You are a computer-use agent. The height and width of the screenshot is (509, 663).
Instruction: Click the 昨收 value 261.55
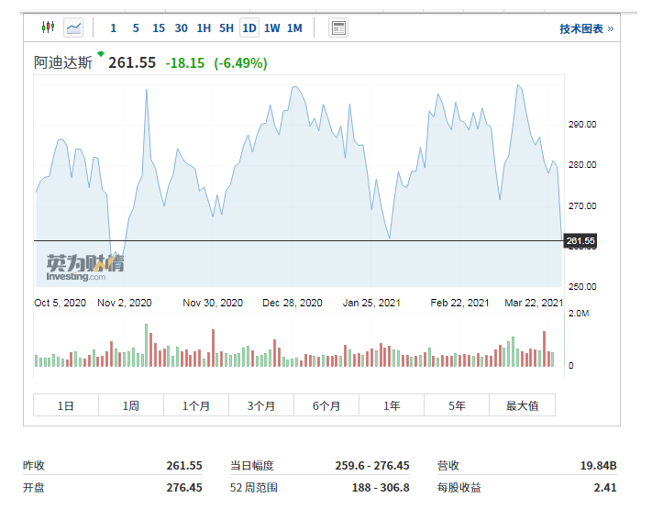tap(184, 466)
